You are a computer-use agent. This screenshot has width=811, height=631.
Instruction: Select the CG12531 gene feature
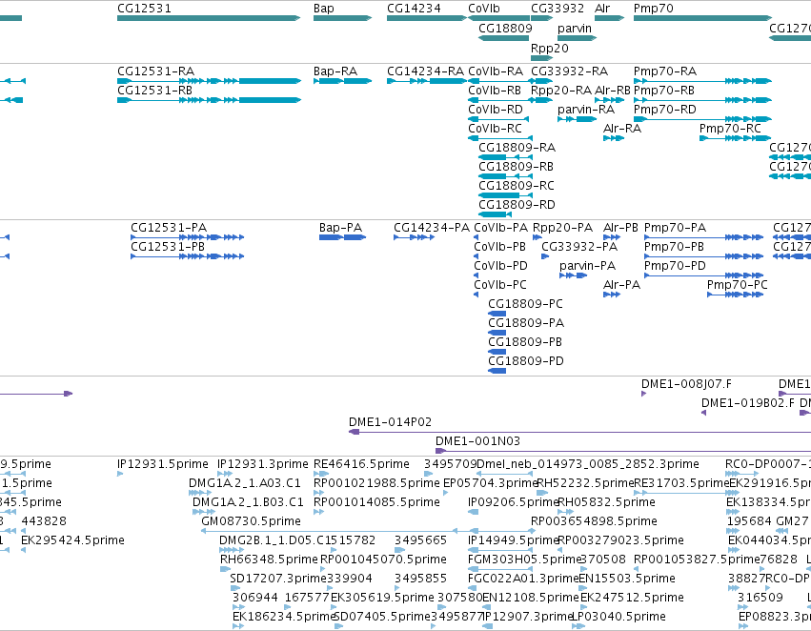tap(209, 18)
